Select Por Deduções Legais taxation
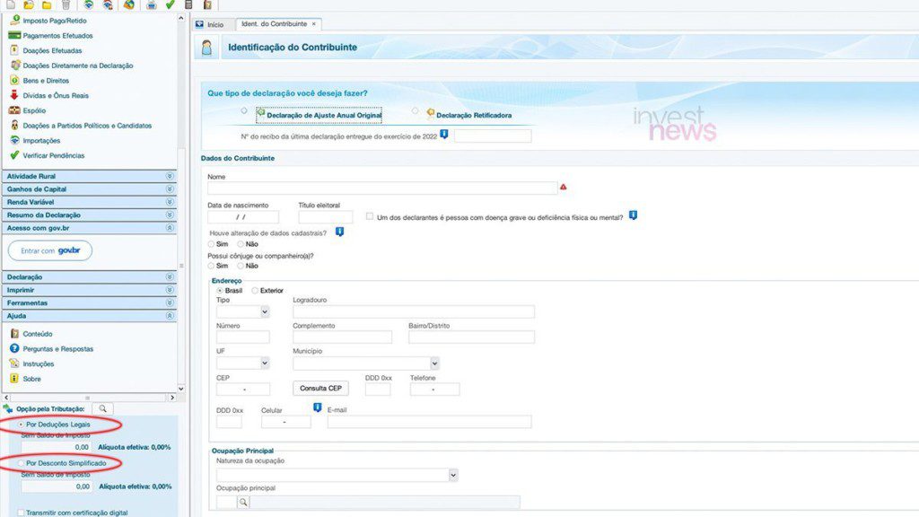Viewport: 919px width, 517px height. pos(22,425)
